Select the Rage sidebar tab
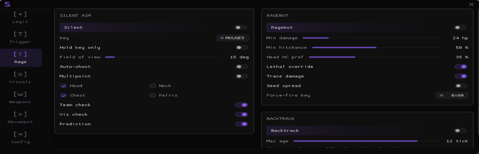The height and width of the screenshot is (154, 479). (20, 58)
